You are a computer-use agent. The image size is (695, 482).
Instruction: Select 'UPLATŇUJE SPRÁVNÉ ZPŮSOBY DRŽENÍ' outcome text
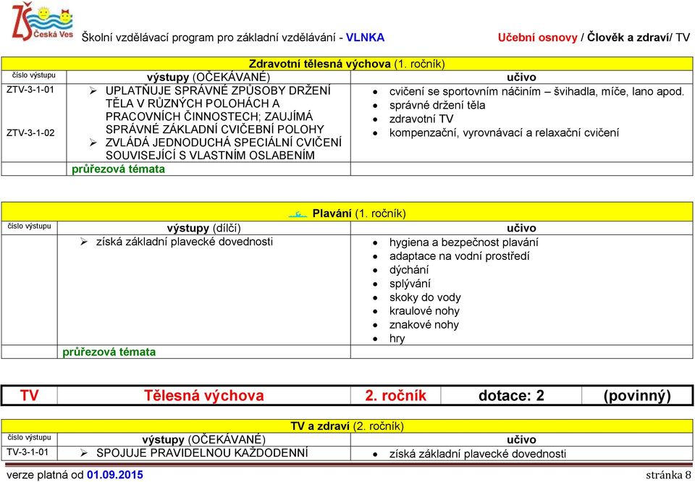tap(218, 90)
